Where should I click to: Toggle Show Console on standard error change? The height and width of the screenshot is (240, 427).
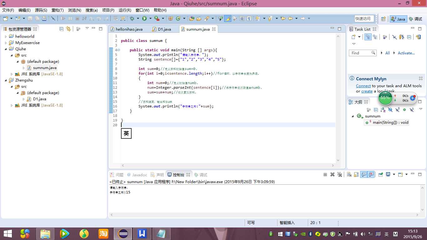pos(371,174)
